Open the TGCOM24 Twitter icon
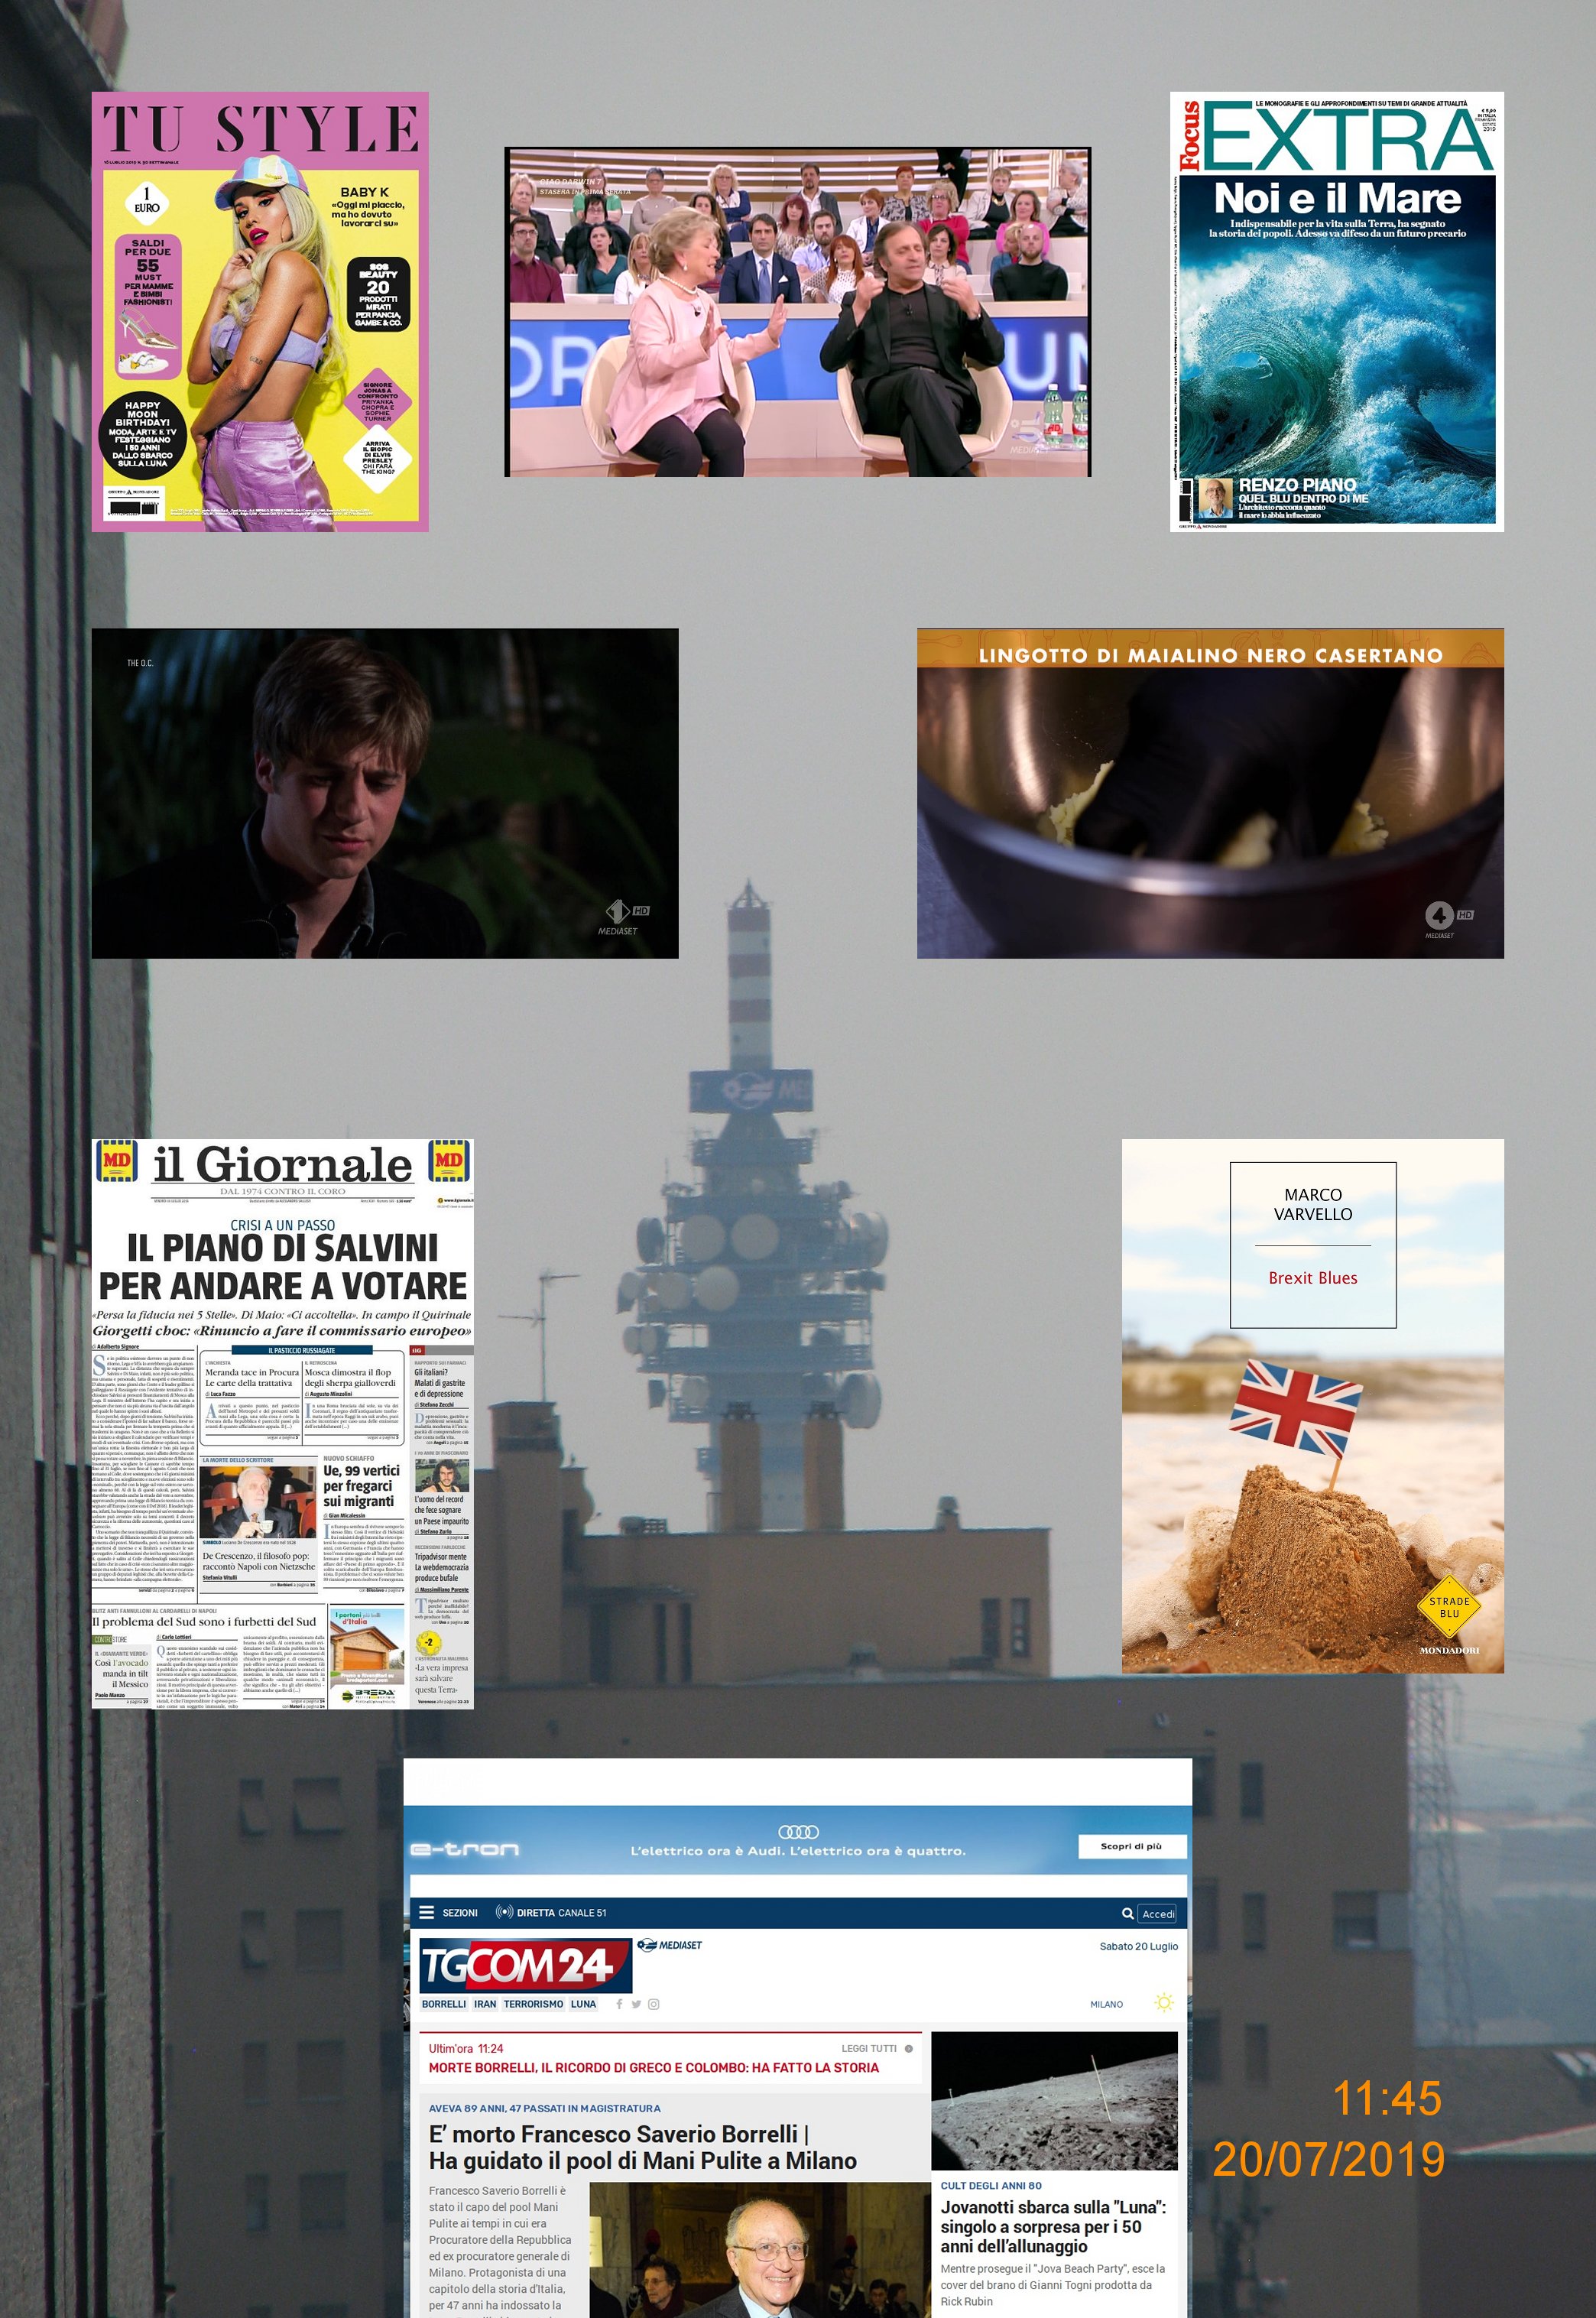 tap(636, 2003)
